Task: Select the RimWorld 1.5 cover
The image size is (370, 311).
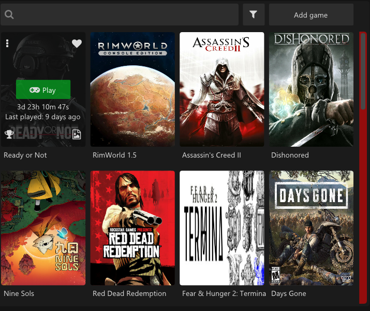Action: (x=132, y=89)
